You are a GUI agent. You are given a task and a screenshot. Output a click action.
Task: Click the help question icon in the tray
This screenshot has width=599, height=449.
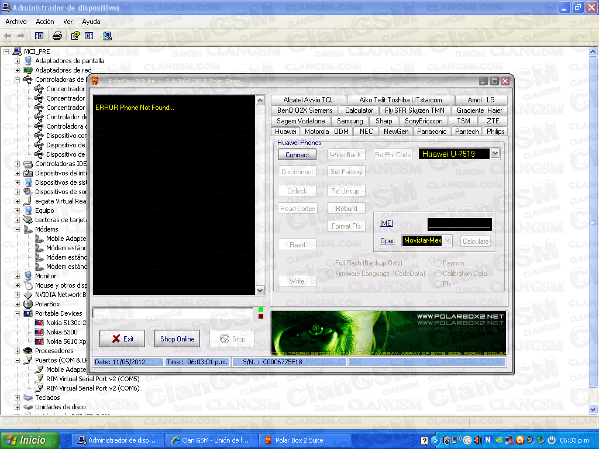point(425,441)
